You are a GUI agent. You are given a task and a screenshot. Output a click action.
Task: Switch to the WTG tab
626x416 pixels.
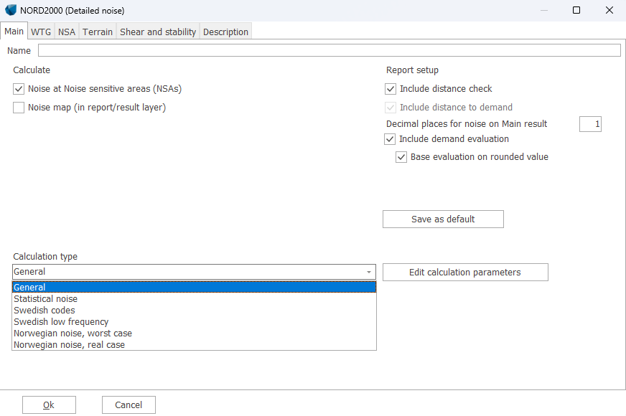point(41,32)
